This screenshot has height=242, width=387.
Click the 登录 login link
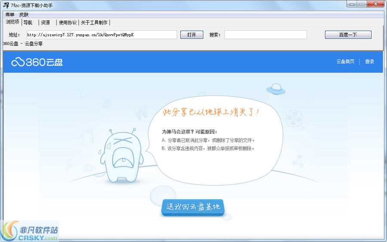coord(369,61)
